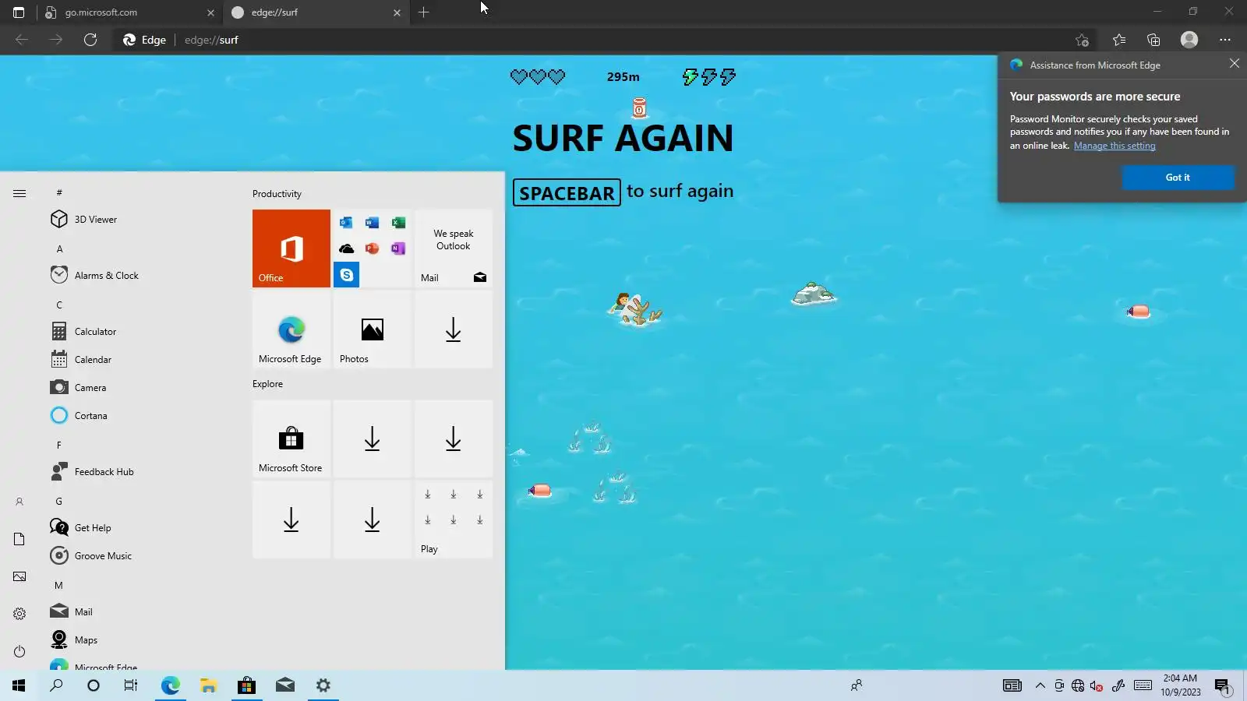Open Pictures from Start menu sidebar
The image size is (1247, 701).
(19, 576)
